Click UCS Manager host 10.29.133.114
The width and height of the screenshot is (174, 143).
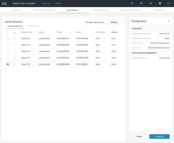[x=164, y=34]
